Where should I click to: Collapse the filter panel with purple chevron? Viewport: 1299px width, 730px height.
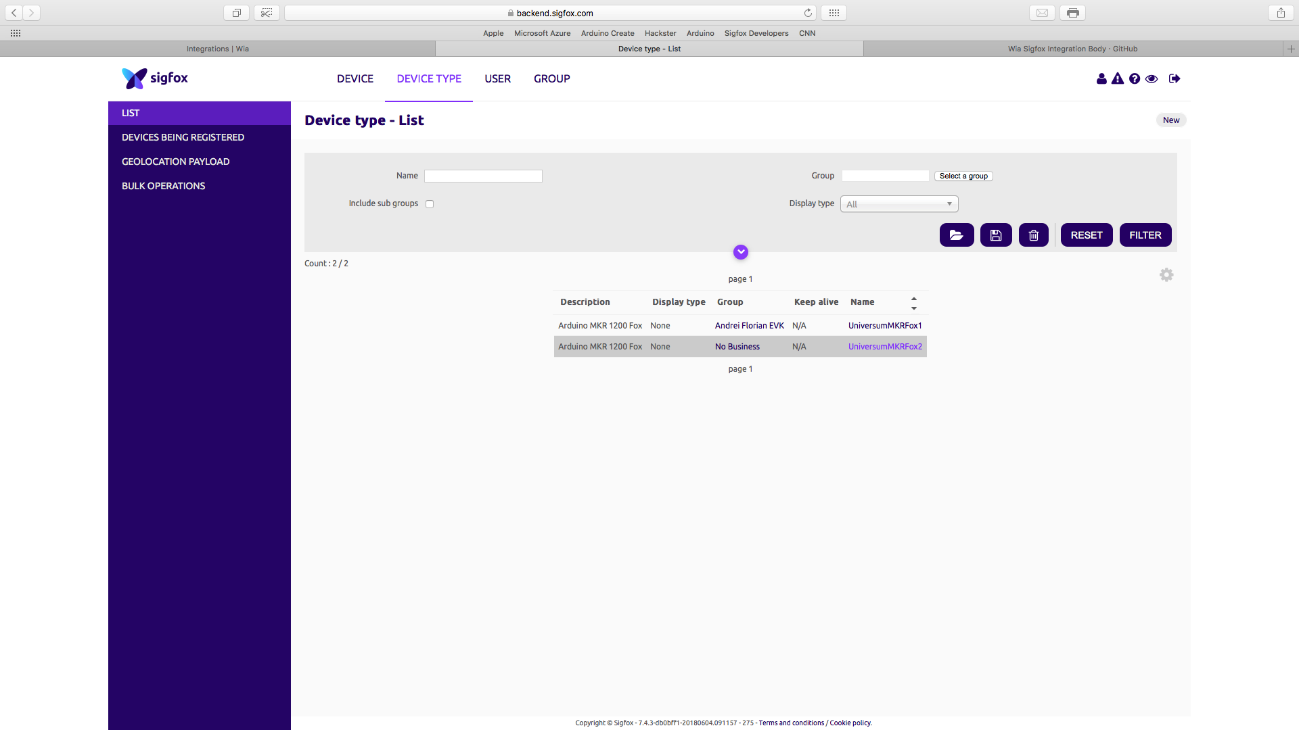pyautogui.click(x=740, y=252)
